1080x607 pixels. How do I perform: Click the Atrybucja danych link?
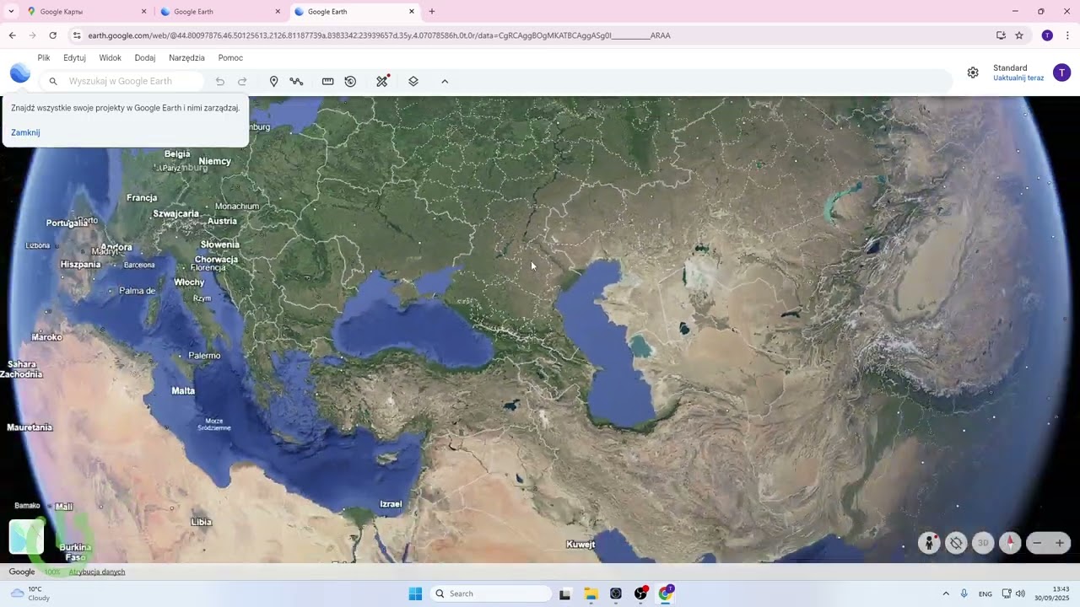coord(97,572)
